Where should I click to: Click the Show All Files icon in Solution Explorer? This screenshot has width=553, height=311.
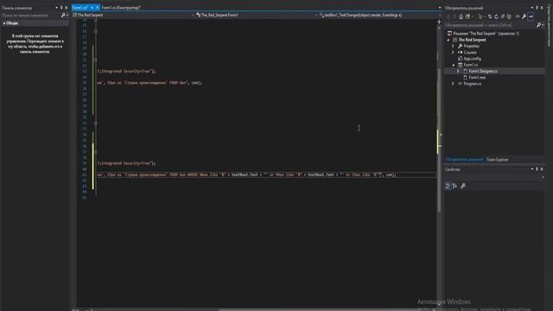(509, 16)
